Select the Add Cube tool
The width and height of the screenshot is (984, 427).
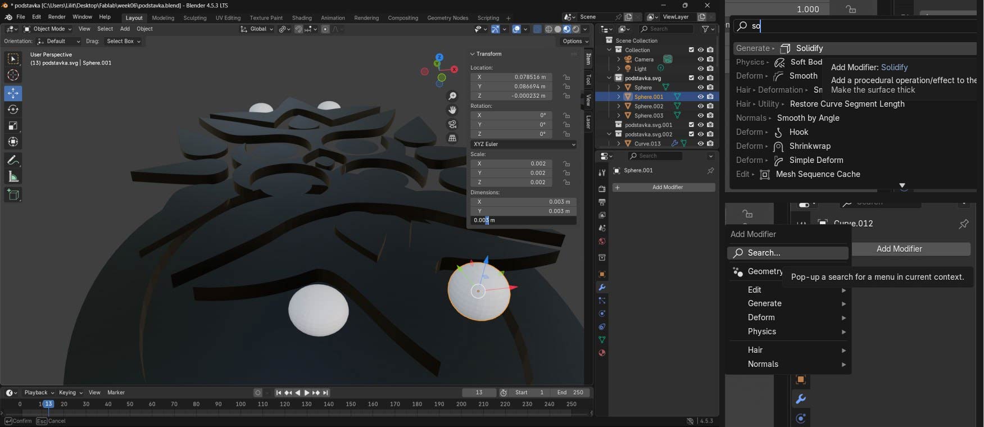(x=13, y=194)
